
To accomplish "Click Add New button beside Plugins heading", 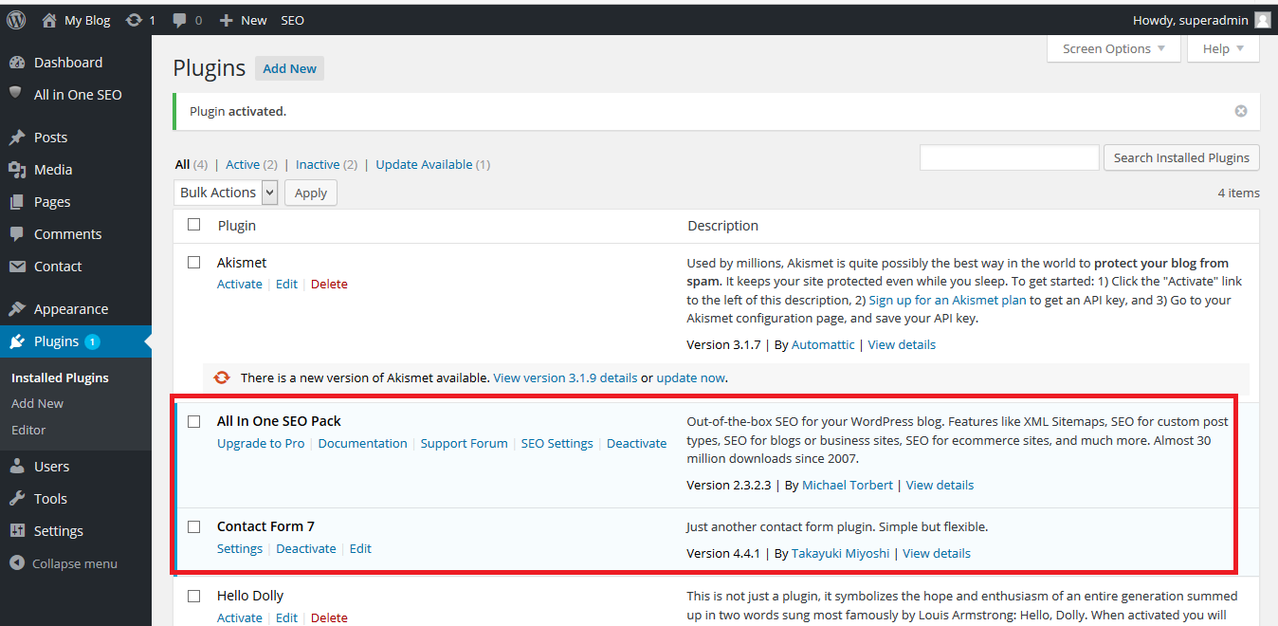I will click(289, 68).
